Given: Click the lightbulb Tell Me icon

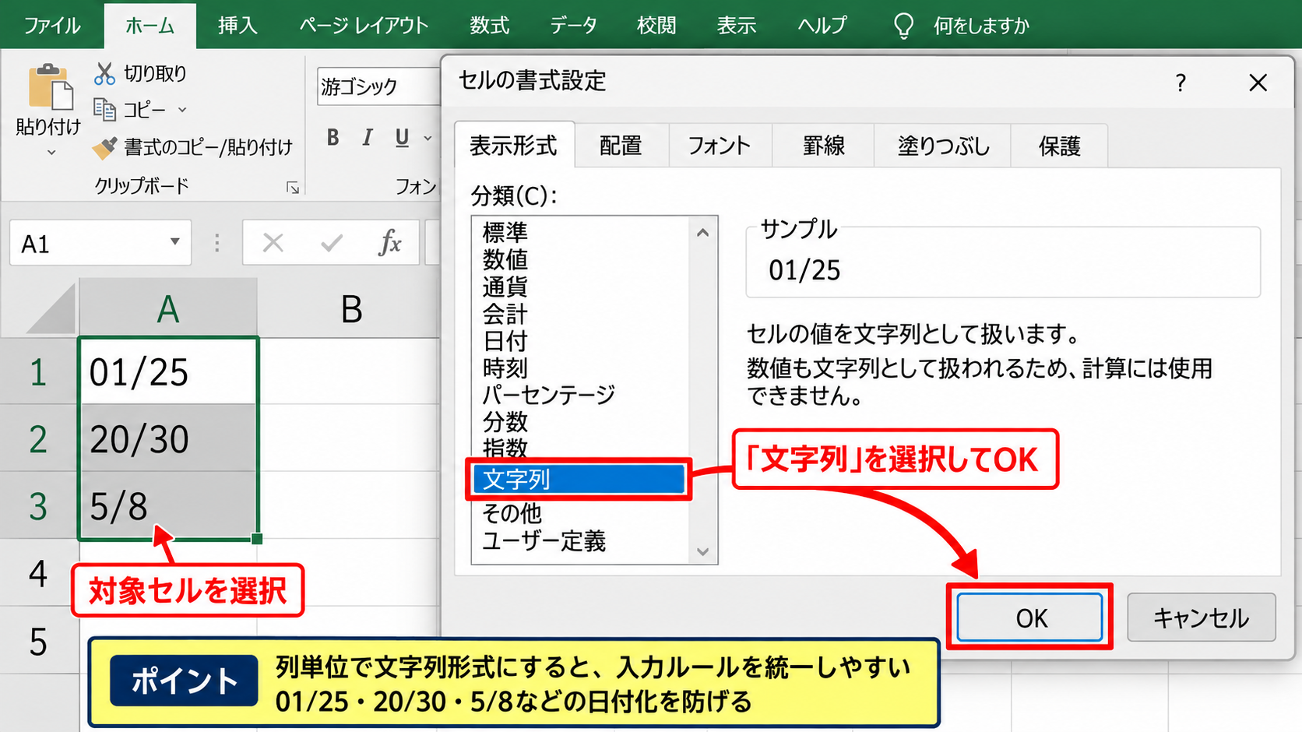Looking at the screenshot, I should [903, 26].
